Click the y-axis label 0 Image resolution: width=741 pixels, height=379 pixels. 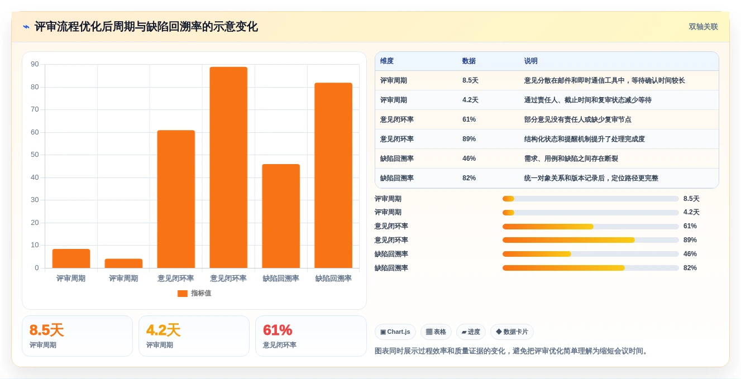click(x=37, y=268)
